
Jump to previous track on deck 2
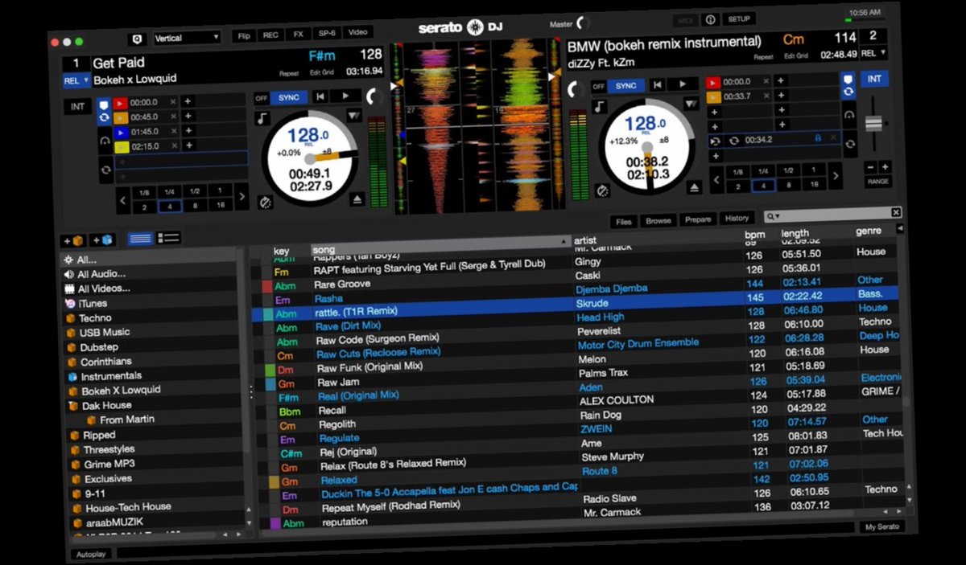[x=658, y=84]
